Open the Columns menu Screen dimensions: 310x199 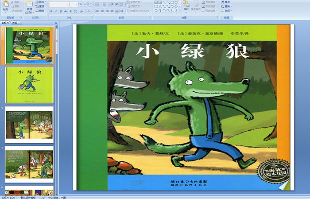(123, 11)
